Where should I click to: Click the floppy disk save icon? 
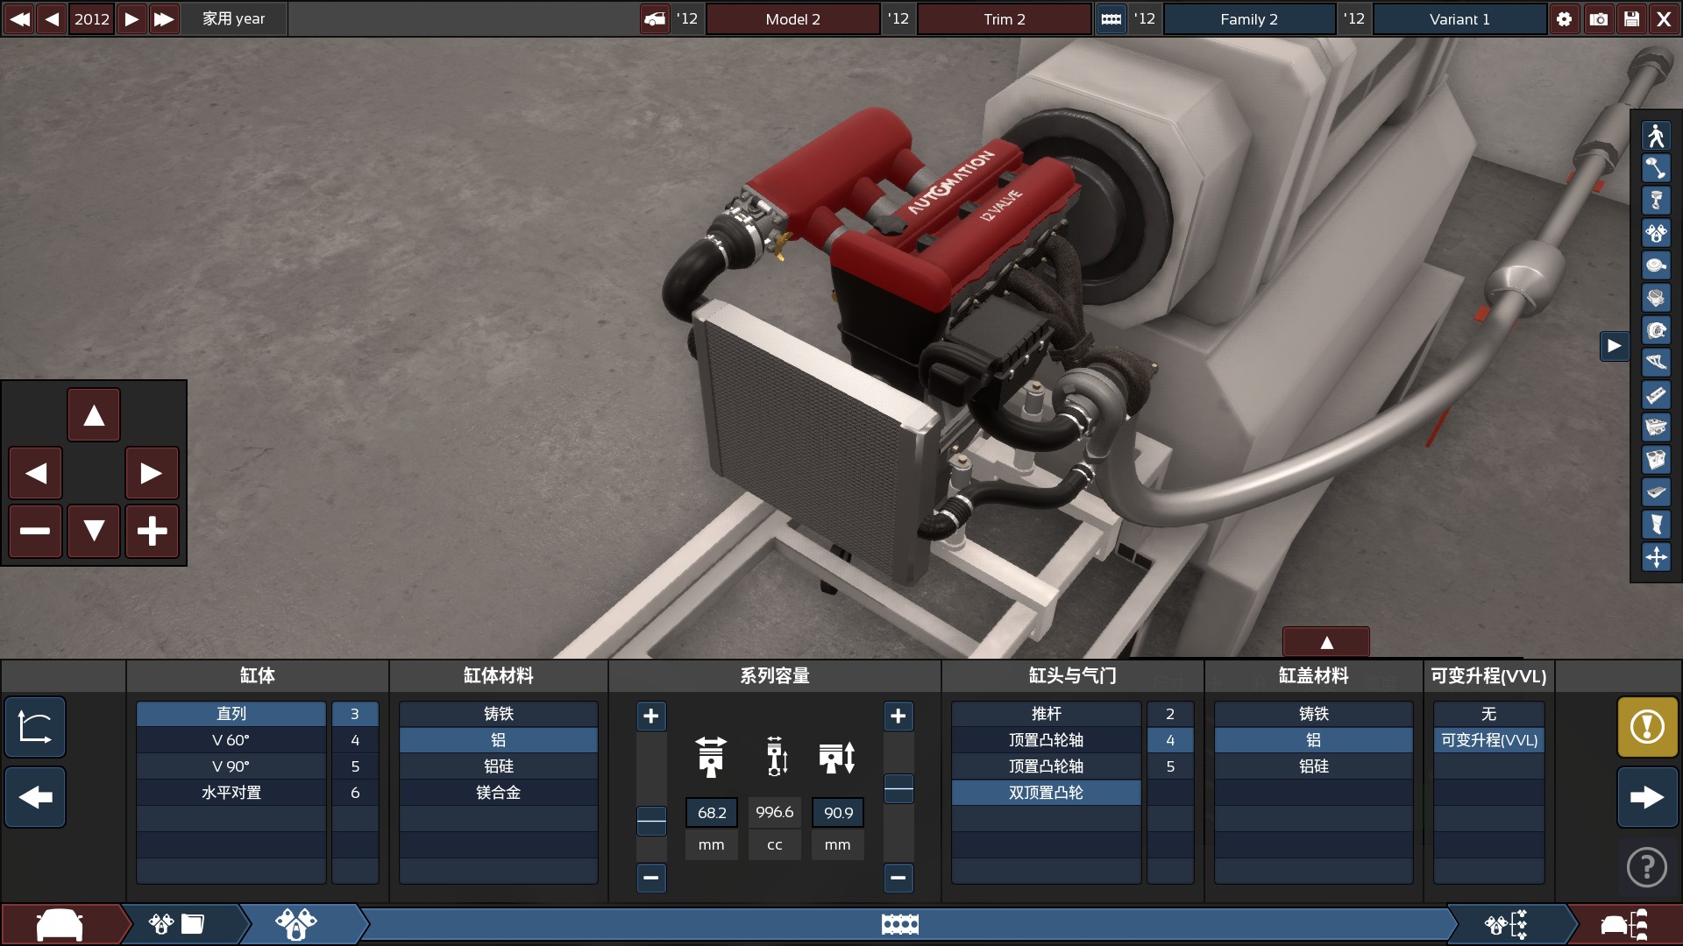1631,18
